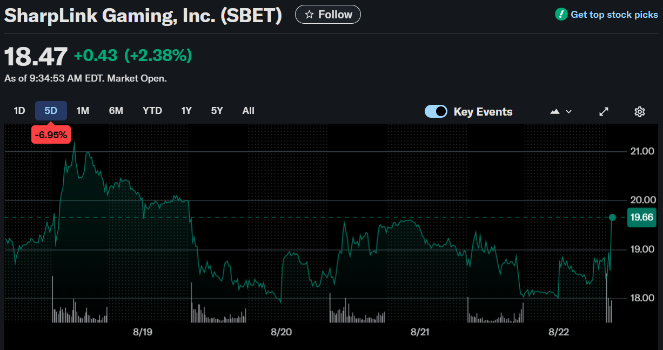The image size is (663, 350).
Task: Click the 21.00 axis value
Action: point(642,151)
